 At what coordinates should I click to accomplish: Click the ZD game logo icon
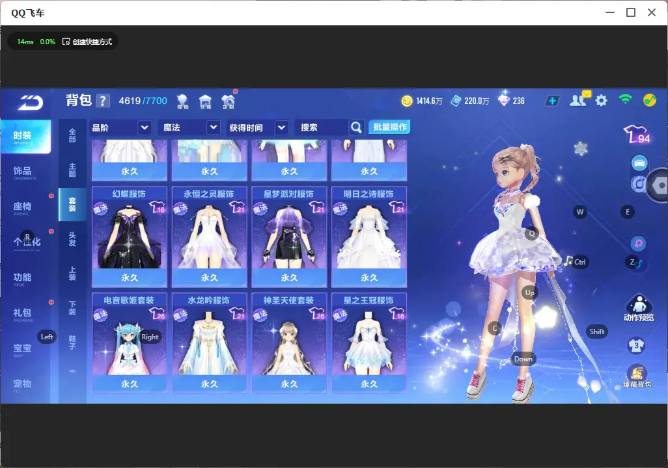pos(30,103)
